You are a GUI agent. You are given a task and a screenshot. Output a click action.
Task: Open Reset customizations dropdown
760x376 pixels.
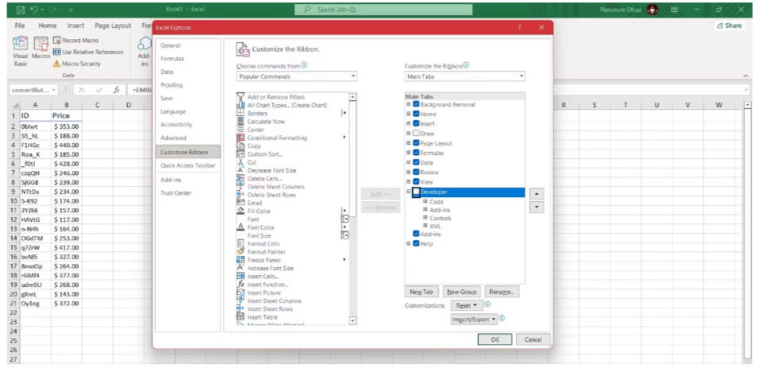[467, 306]
